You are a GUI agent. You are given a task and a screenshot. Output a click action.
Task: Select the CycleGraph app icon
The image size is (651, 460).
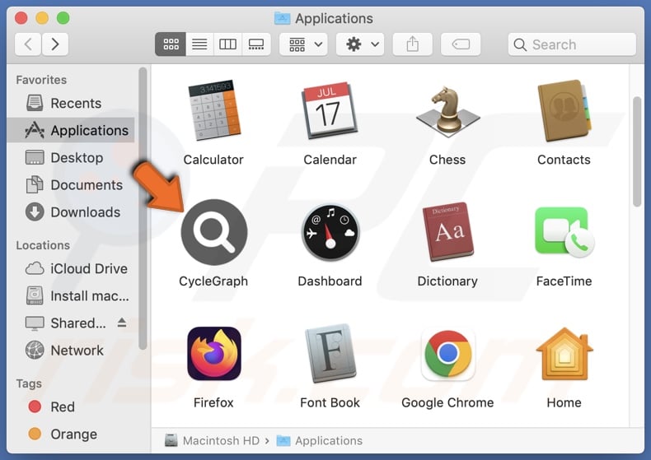214,232
